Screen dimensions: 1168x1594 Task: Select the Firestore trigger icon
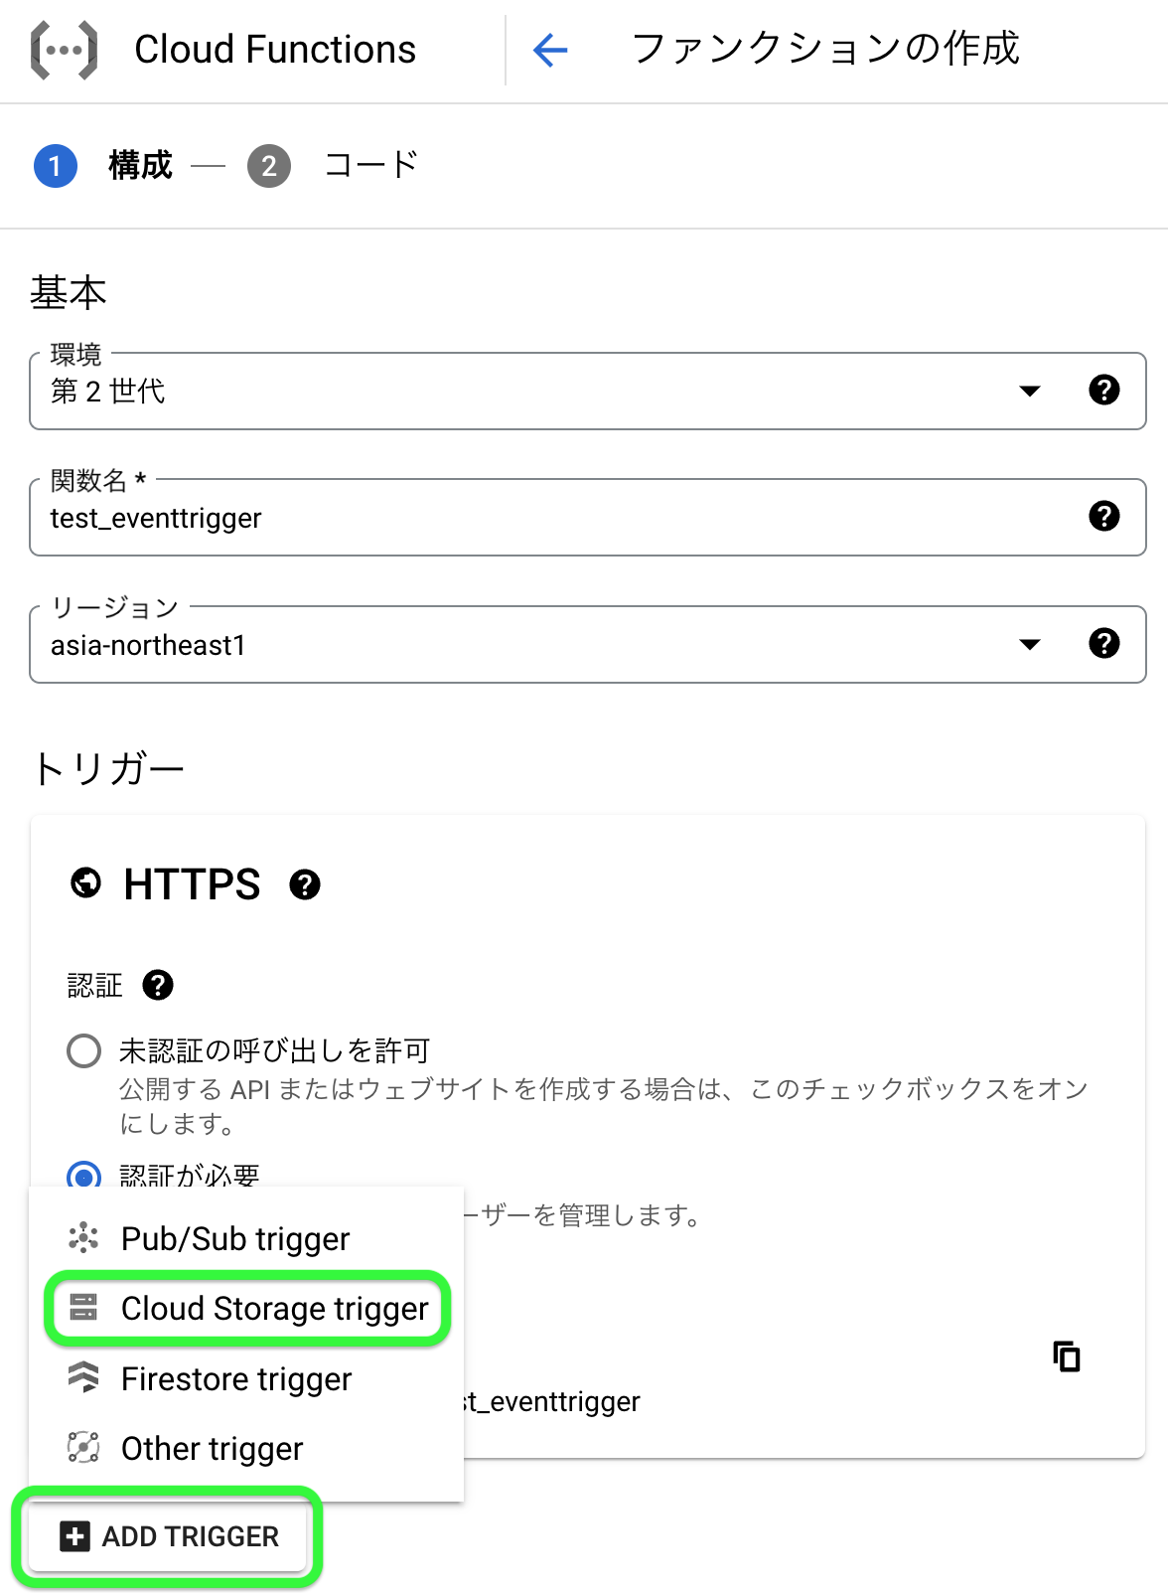(x=84, y=1378)
